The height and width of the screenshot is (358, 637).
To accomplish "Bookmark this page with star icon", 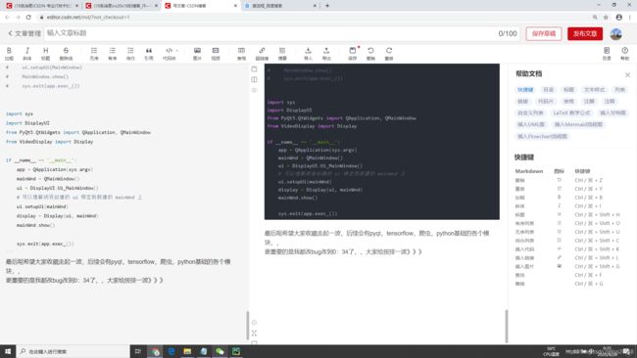I will [x=606, y=17].
